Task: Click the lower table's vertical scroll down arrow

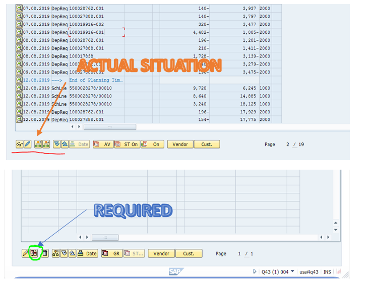Action: click(337, 231)
